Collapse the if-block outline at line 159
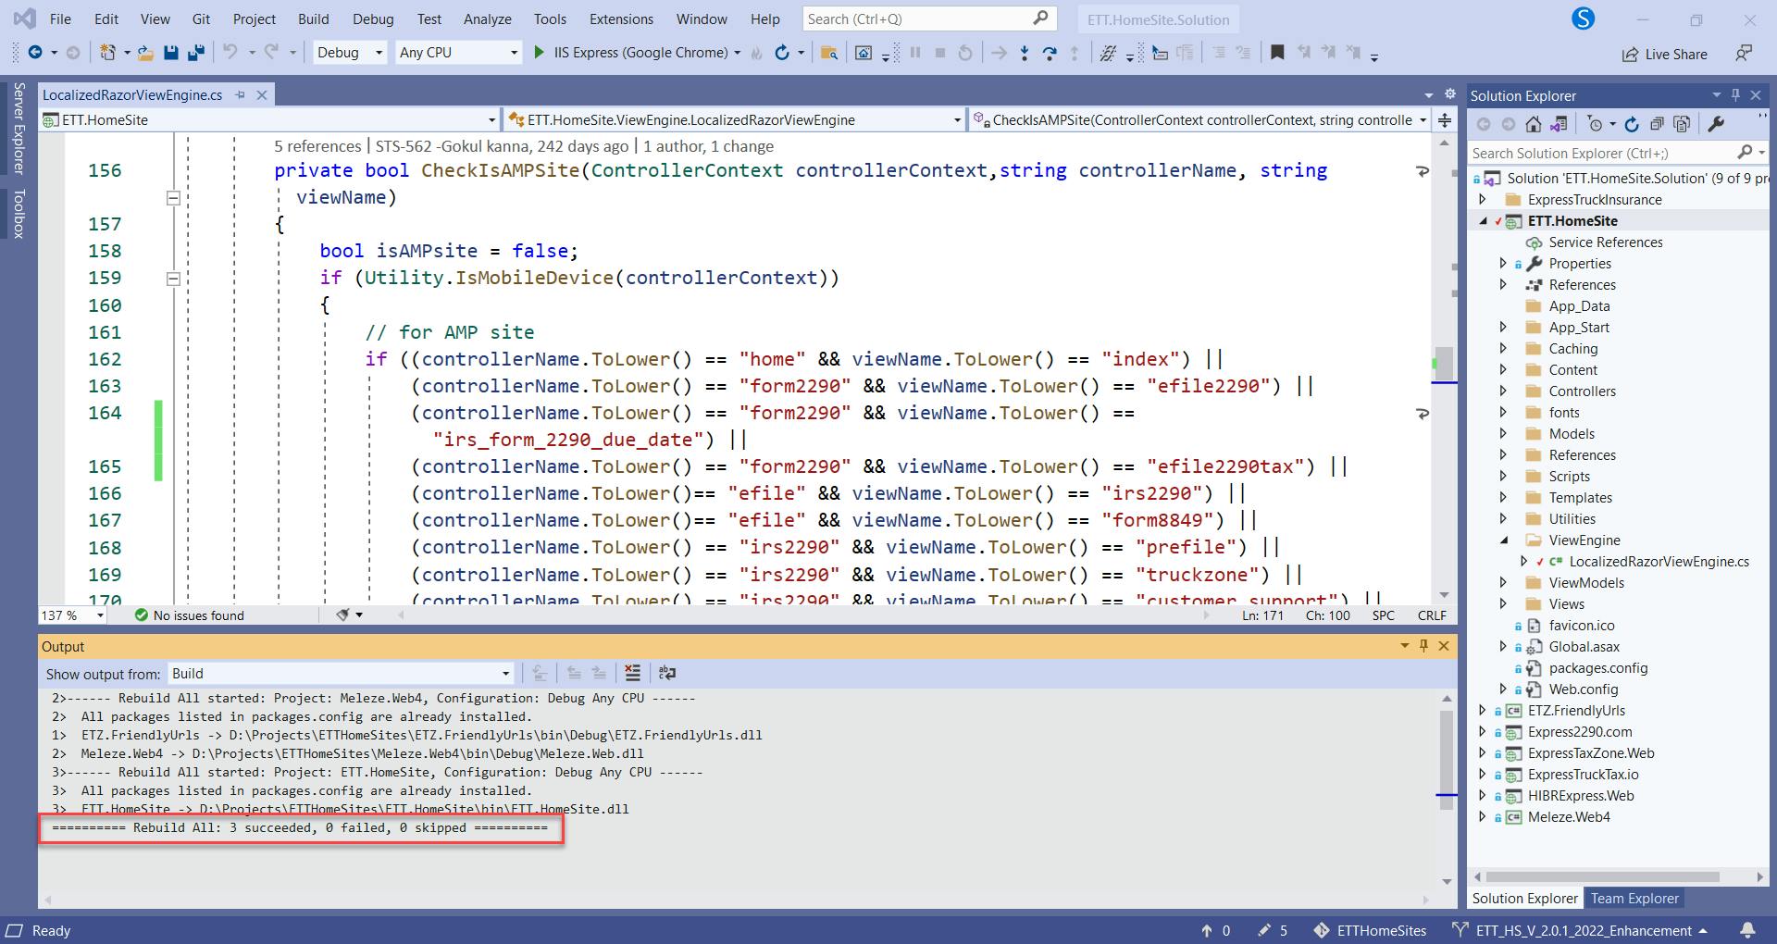Screen dimensions: 1777x944 pyautogui.click(x=173, y=279)
